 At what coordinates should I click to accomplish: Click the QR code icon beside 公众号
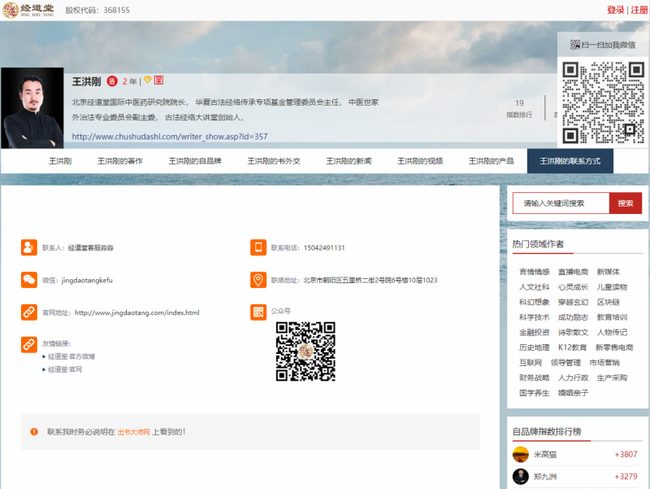tap(258, 312)
